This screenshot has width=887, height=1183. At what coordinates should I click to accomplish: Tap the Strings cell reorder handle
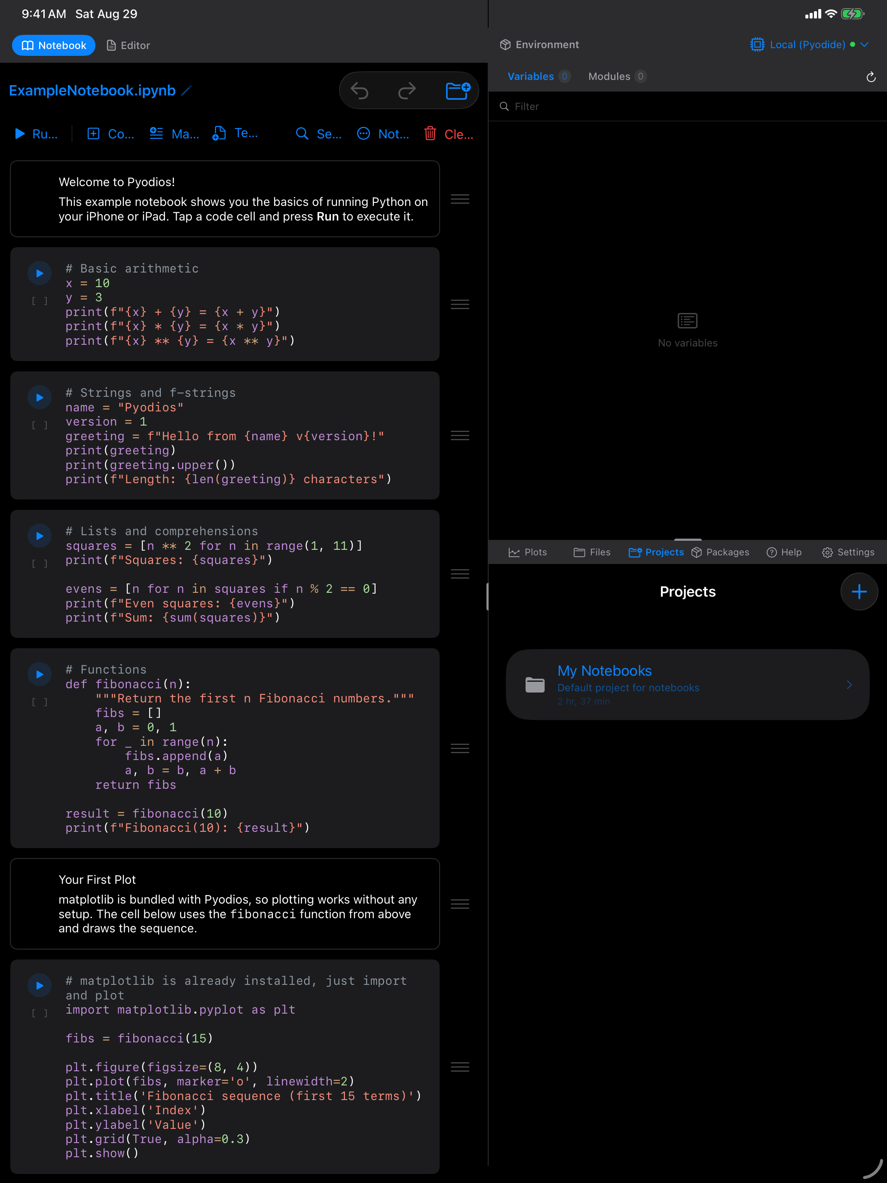click(x=460, y=435)
